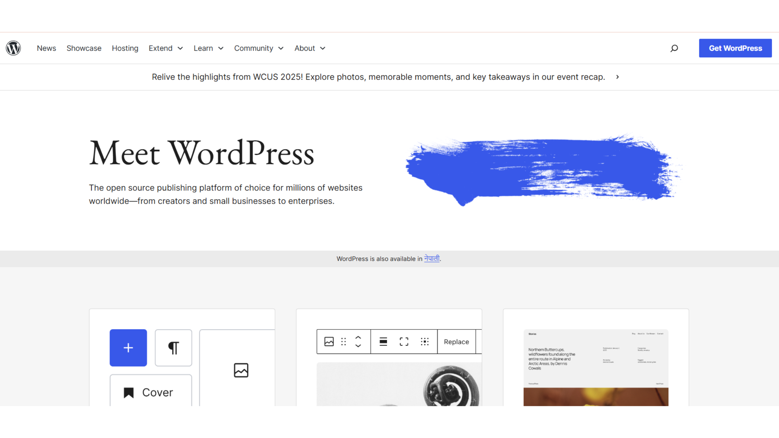Click the full-height brackets icon in toolbar
The height and width of the screenshot is (438, 779).
pos(404,342)
